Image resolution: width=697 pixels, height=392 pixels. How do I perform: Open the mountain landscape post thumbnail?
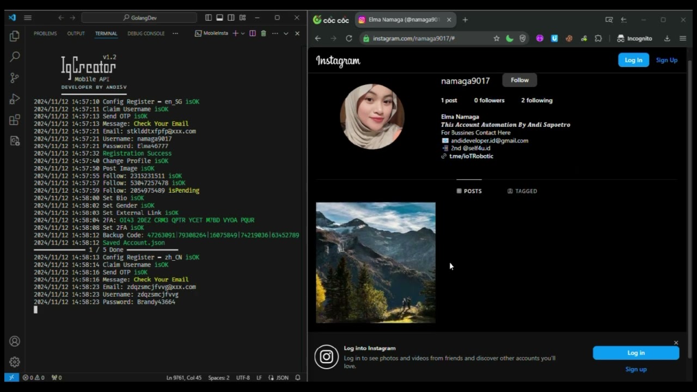pos(376,262)
